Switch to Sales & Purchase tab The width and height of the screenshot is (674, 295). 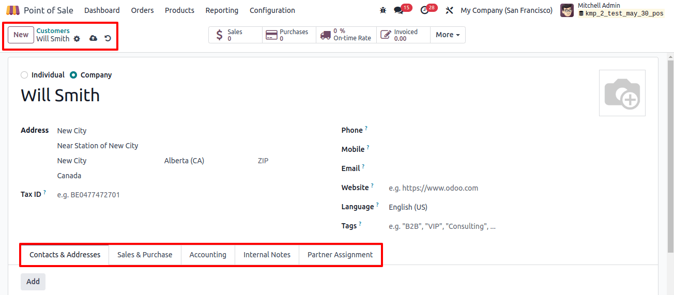(145, 255)
